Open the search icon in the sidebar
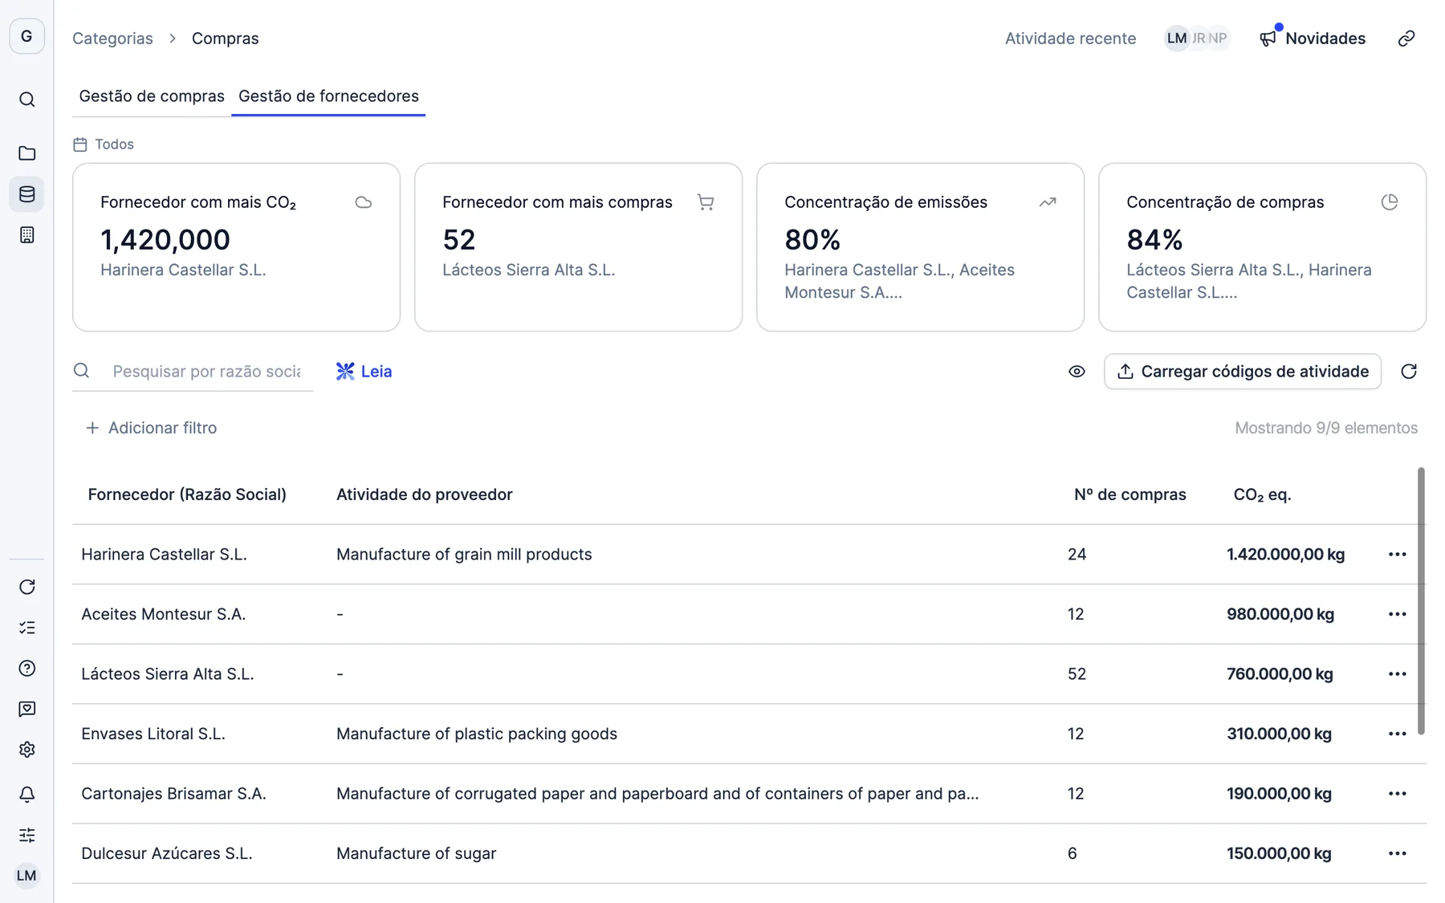The width and height of the screenshot is (1445, 903). click(26, 100)
